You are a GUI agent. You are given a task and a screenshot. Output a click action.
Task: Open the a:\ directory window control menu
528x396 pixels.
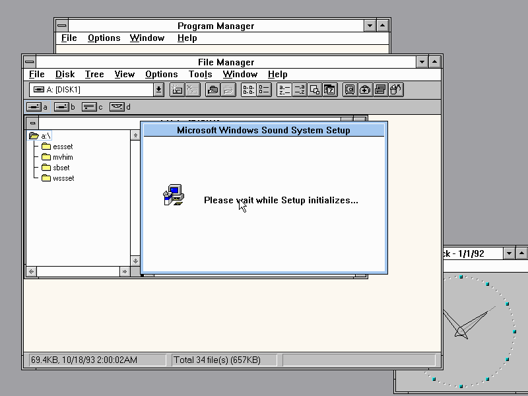32,123
